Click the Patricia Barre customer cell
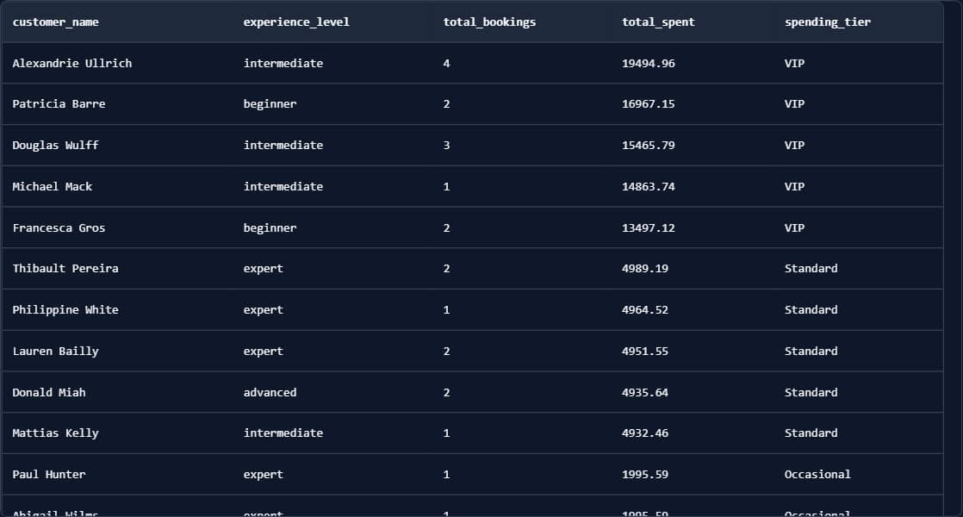Image resolution: width=963 pixels, height=517 pixels. tap(59, 104)
